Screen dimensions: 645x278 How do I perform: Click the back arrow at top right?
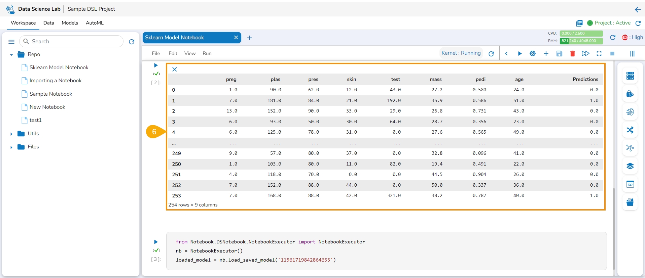(x=637, y=9)
